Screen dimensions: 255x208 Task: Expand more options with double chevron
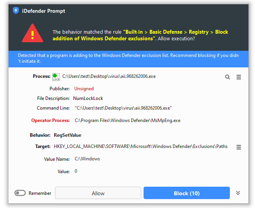[x=238, y=193]
